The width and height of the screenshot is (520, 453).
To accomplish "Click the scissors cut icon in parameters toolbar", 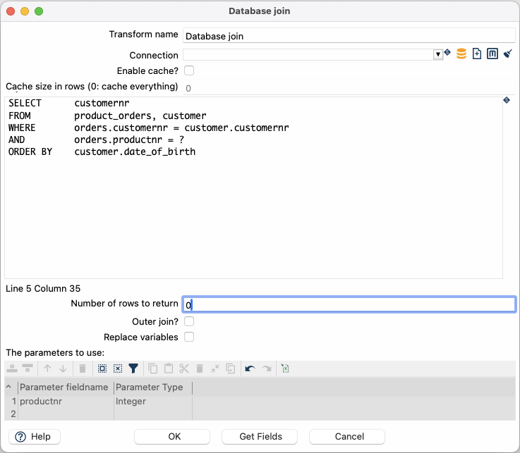I will pyautogui.click(x=184, y=368).
